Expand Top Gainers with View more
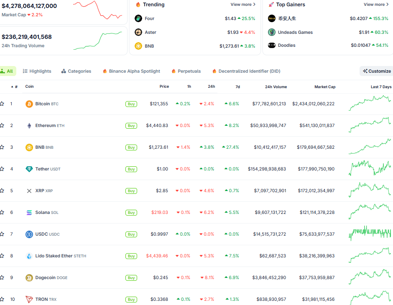 click(376, 5)
